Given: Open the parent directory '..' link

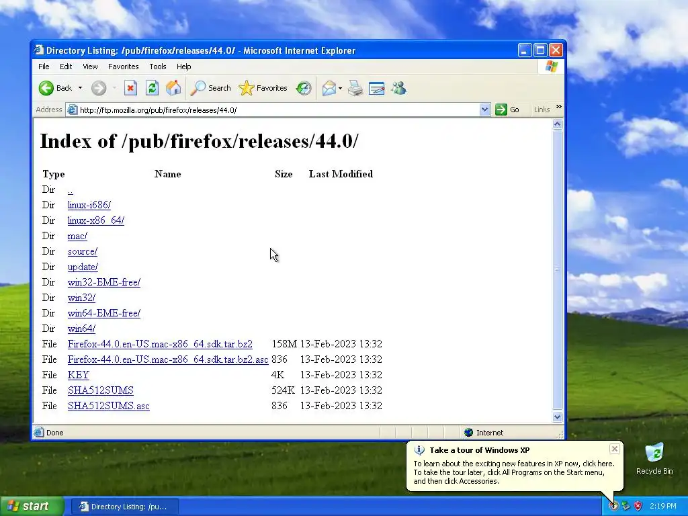Looking at the screenshot, I should click(x=70, y=190).
